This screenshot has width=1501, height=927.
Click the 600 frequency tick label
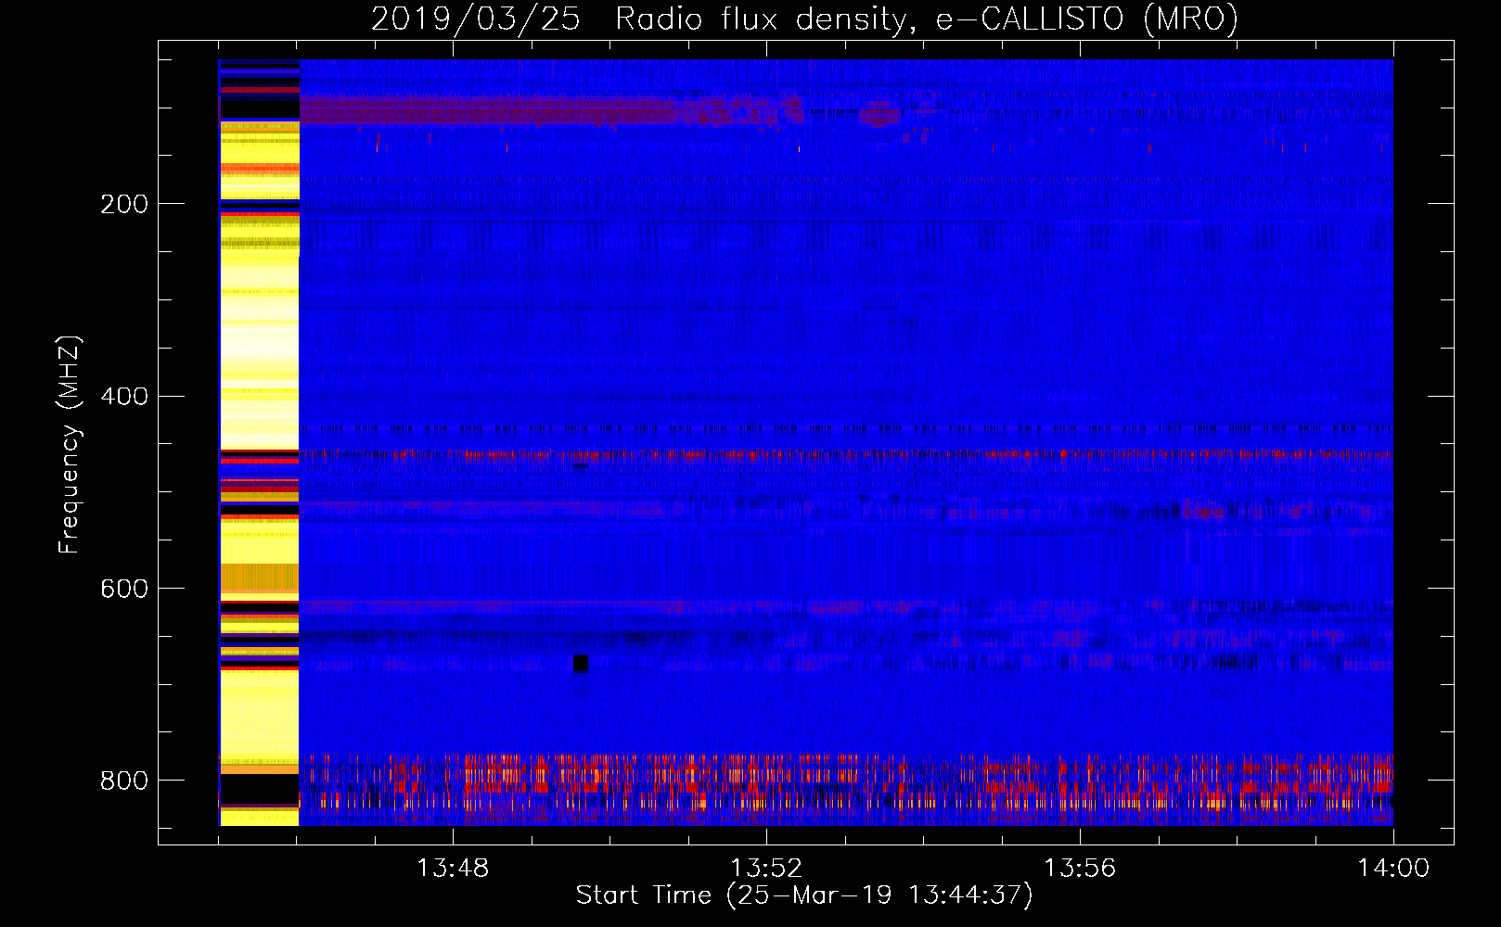coord(124,589)
